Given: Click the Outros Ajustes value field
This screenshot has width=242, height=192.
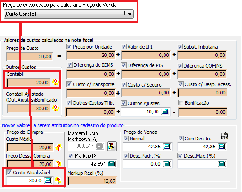Looking at the screenshot, I should (x=141, y=112).
